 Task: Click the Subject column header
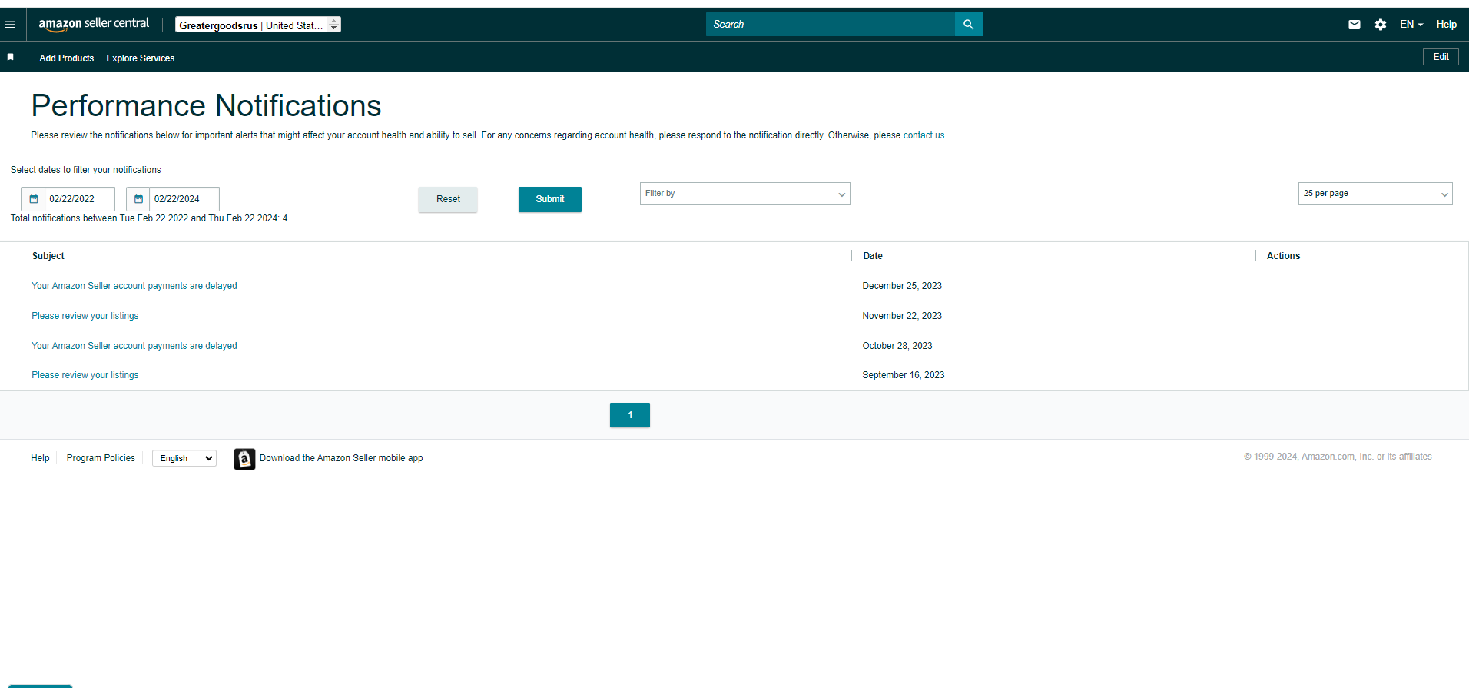click(48, 256)
